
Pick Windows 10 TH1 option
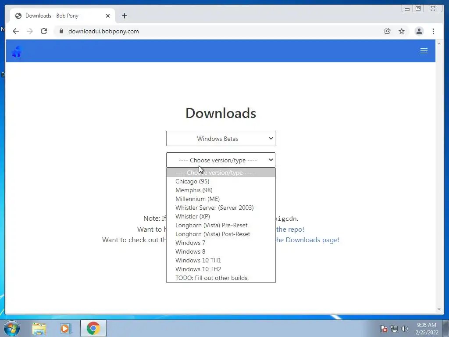pyautogui.click(x=221, y=260)
